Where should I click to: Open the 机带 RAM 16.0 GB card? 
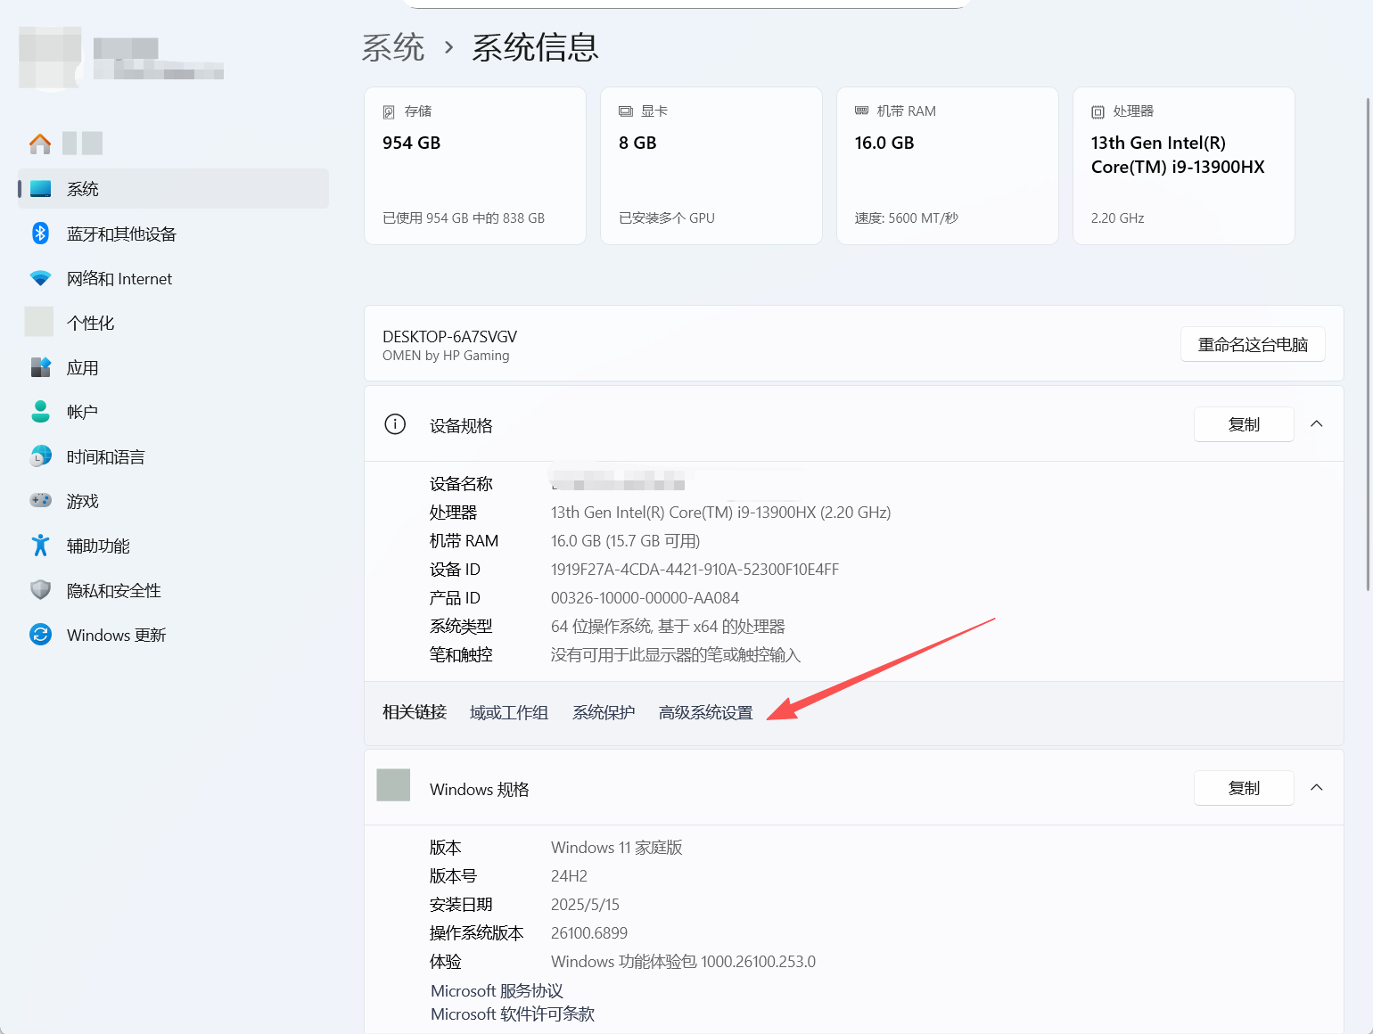(x=948, y=166)
